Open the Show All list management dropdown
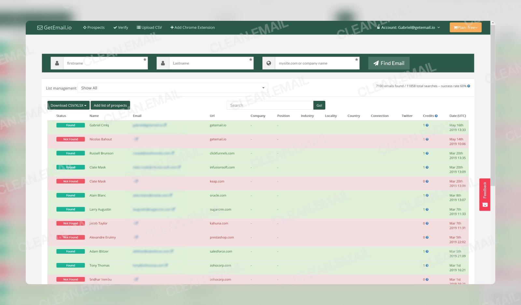The height and width of the screenshot is (305, 521). click(173, 88)
